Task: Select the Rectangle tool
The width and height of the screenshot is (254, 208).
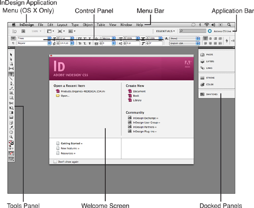Action: [11, 98]
